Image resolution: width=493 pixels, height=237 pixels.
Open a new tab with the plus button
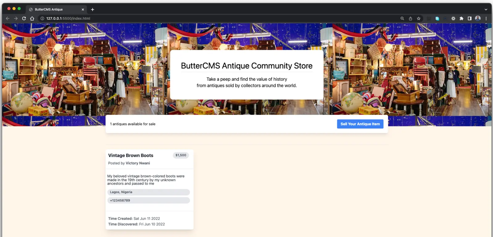tap(92, 10)
